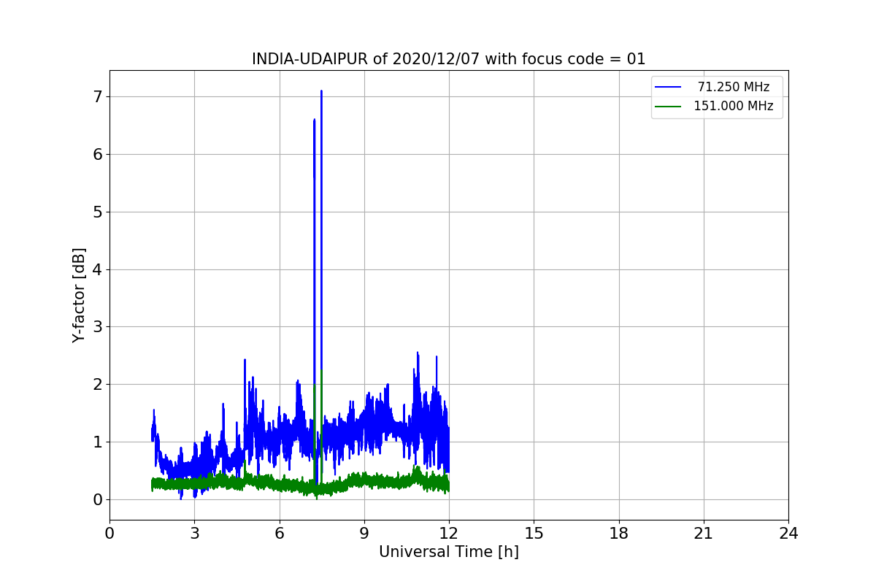This screenshot has height=584, width=876.
Task: Click y-axis tick label '3'
Action: click(x=97, y=327)
